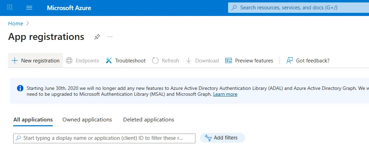
Task: Click the plus icon for New registration
Action: (15, 61)
